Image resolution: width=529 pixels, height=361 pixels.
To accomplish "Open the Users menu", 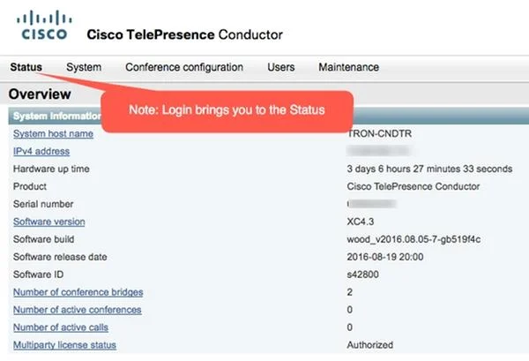I will pos(280,67).
